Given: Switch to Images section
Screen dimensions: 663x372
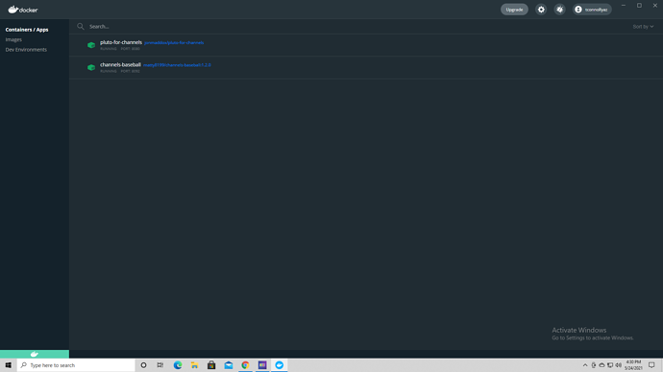Looking at the screenshot, I should coord(13,39).
